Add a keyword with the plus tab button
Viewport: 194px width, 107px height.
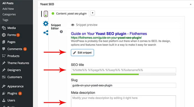[93, 13]
